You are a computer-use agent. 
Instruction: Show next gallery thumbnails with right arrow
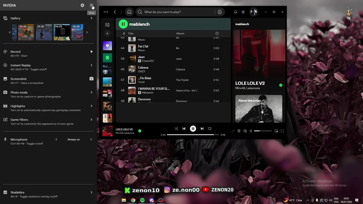pyautogui.click(x=87, y=32)
